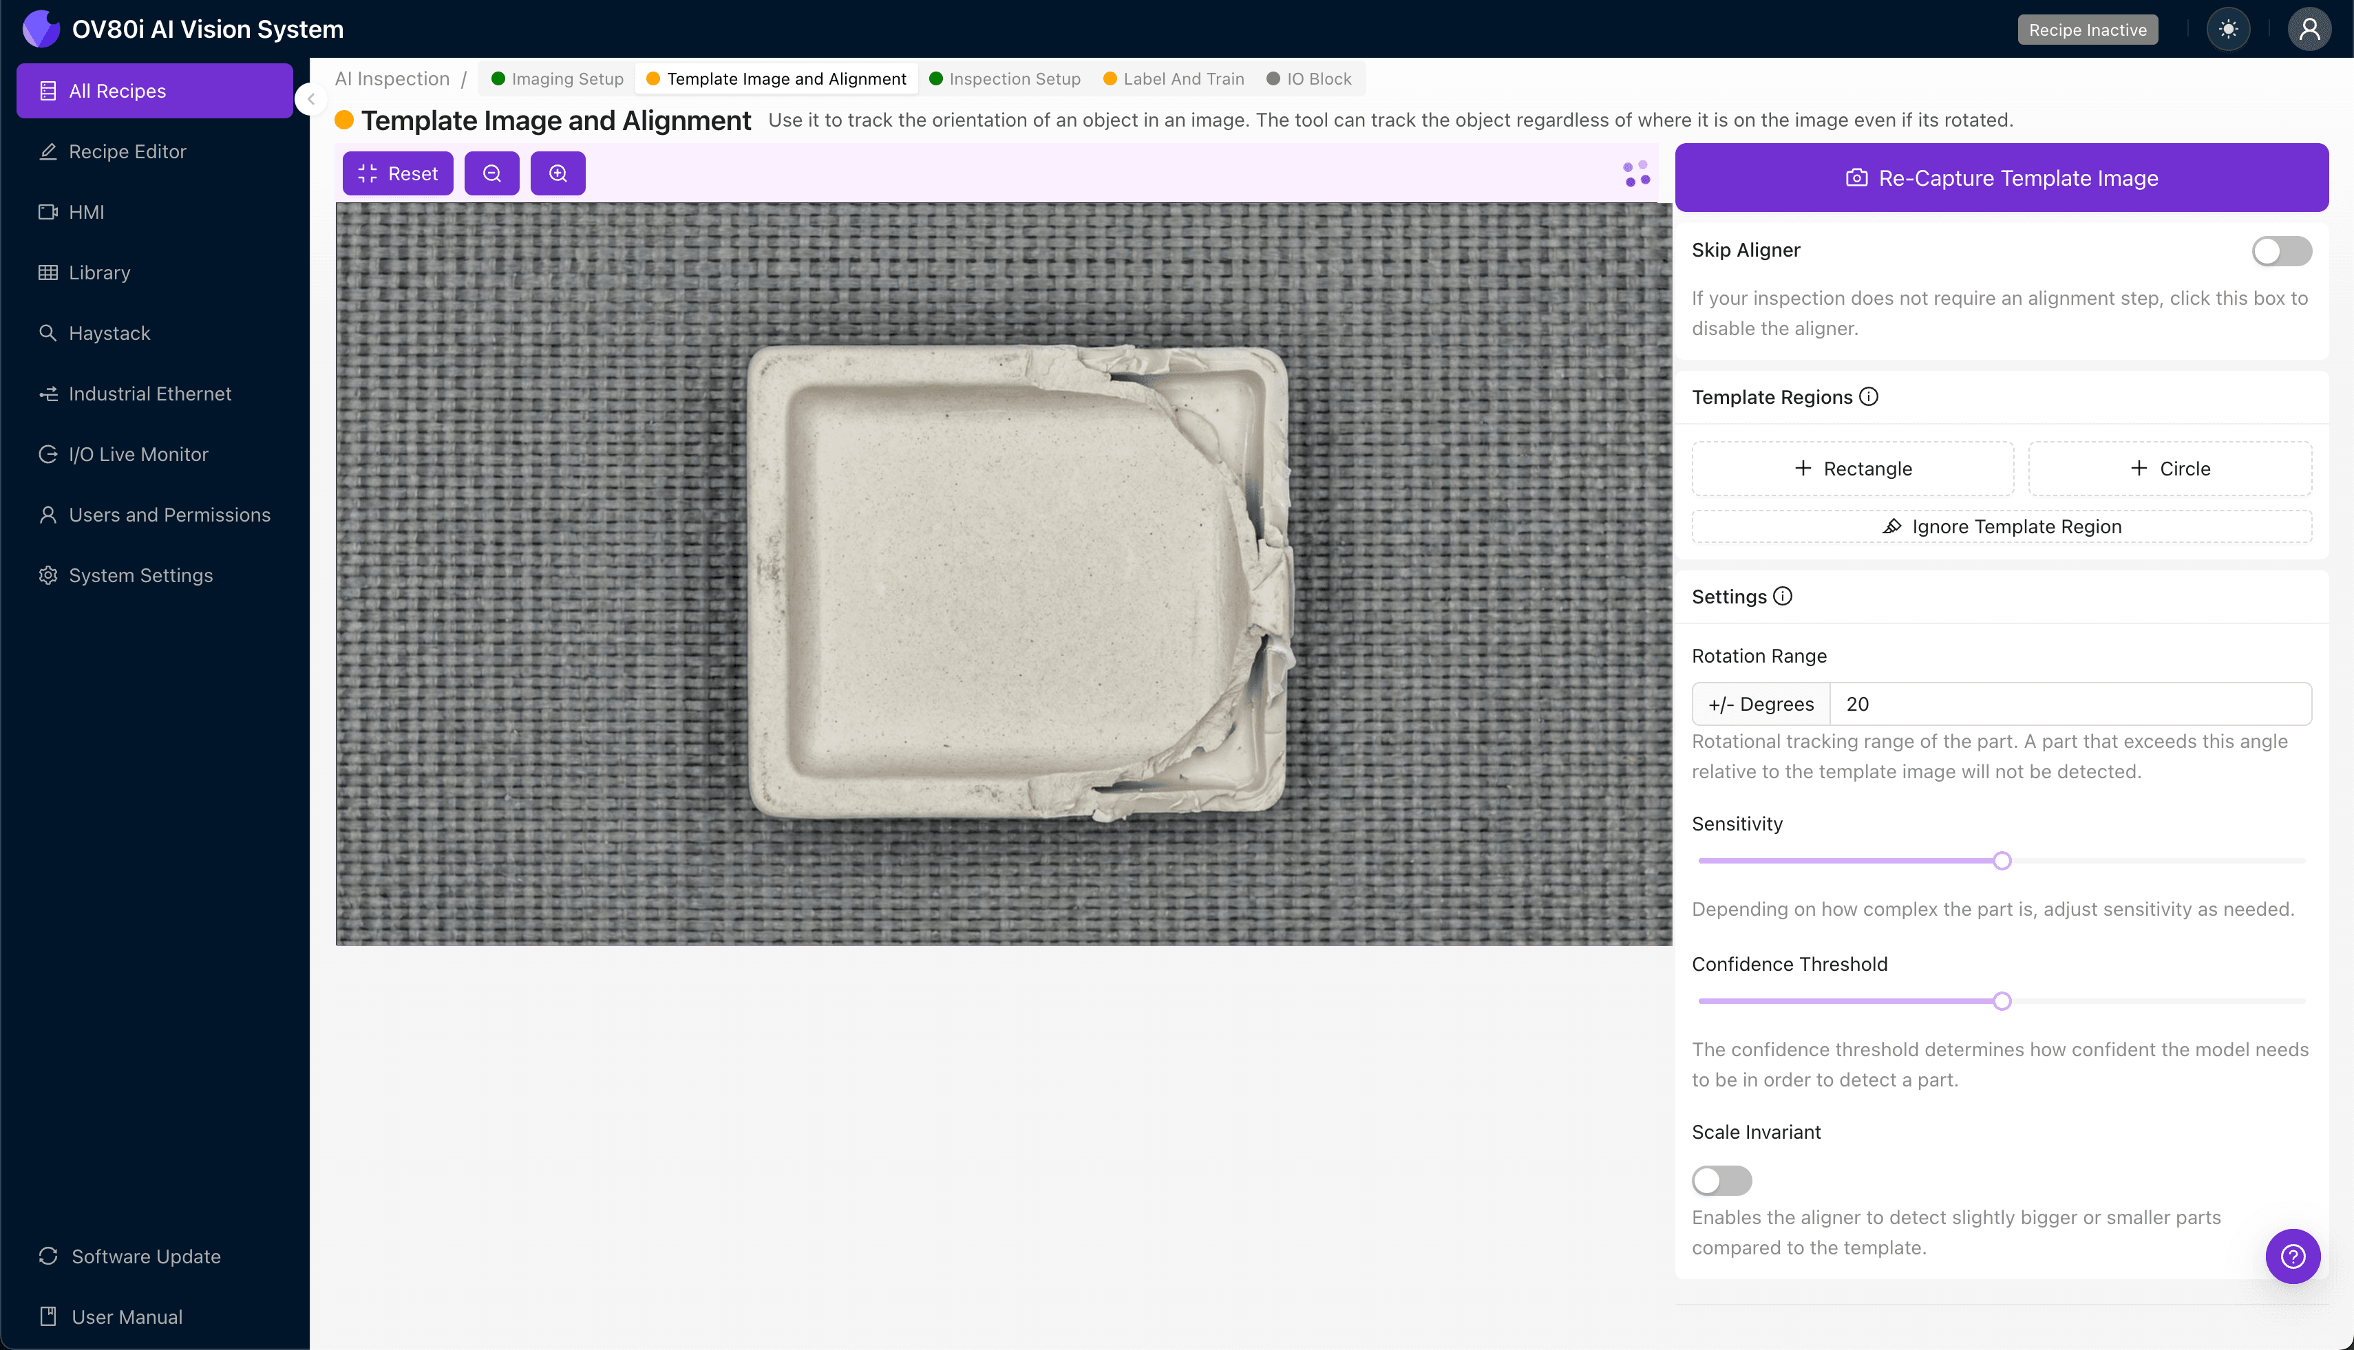Click the help question mark button
Image resolution: width=2354 pixels, height=1350 pixels.
[x=2292, y=1256]
